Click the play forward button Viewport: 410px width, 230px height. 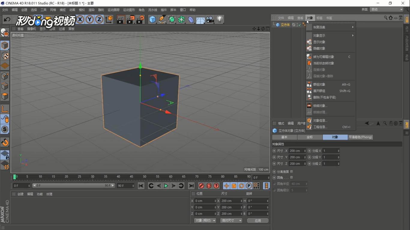pyautogui.click(x=166, y=186)
